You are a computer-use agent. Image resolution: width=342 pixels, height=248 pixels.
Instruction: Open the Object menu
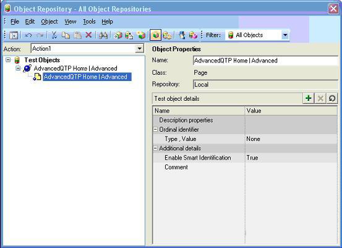click(49, 22)
